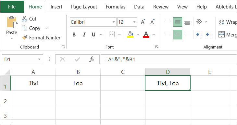Toggle center horizontal alignment
The width and height of the screenshot is (237, 125).
coord(178,35)
